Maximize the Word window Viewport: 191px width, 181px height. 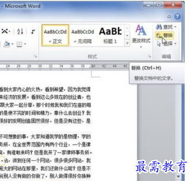[x=159, y=5]
